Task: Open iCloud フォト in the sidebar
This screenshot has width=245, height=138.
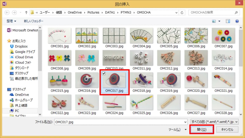Action: 21,63
